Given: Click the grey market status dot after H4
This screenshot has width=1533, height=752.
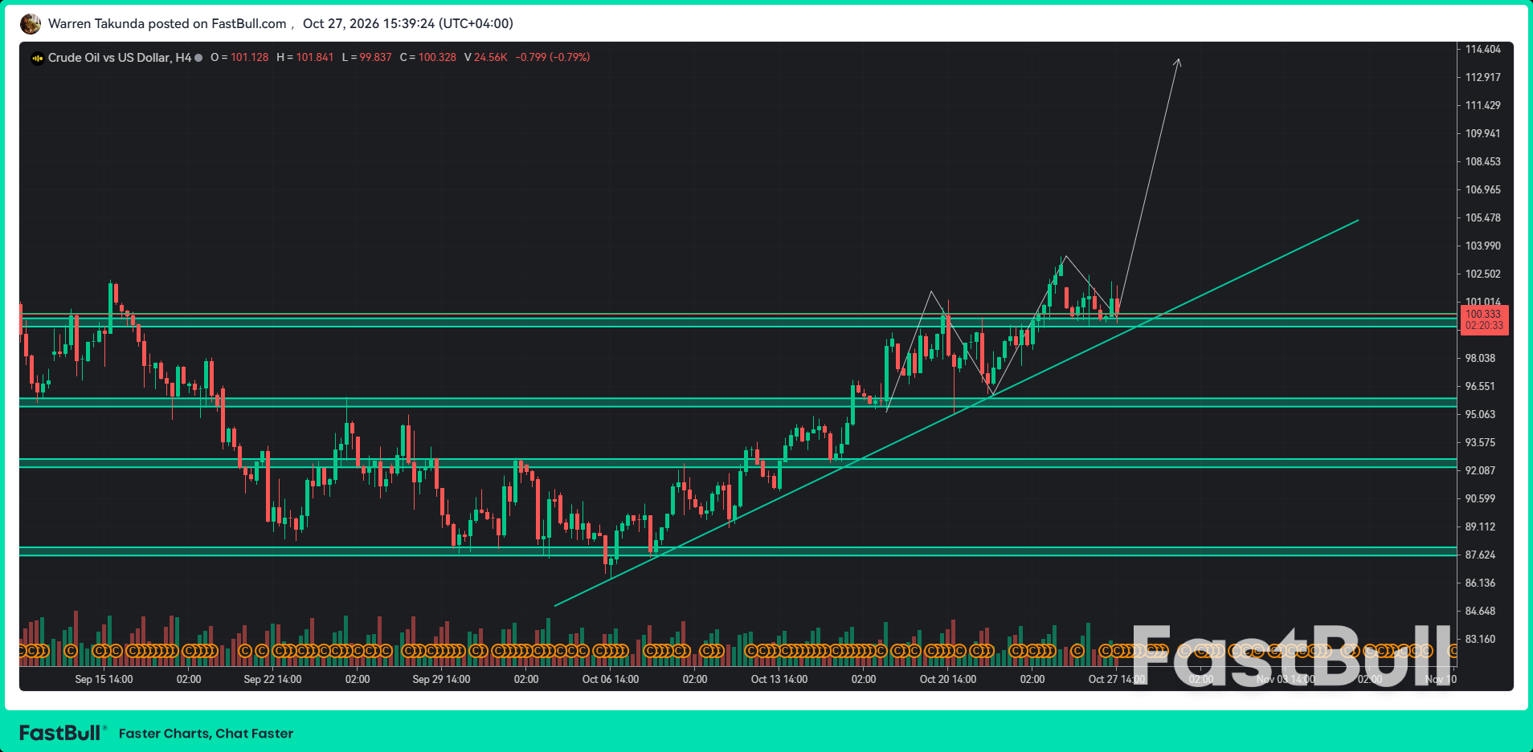Looking at the screenshot, I should click(x=198, y=58).
